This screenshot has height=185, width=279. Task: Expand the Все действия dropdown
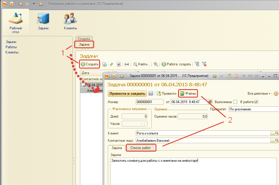[259, 94]
